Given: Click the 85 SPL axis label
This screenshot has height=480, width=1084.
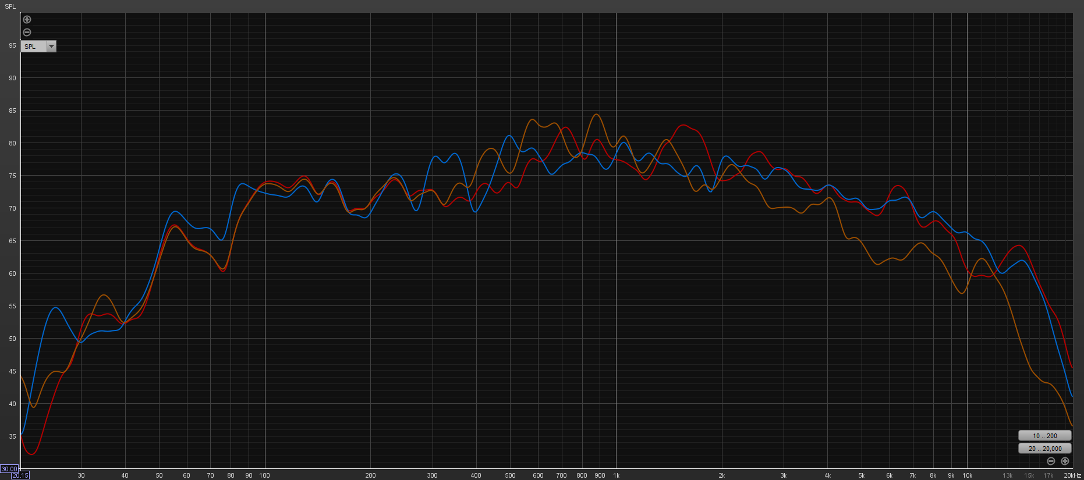Looking at the screenshot, I should [12, 111].
